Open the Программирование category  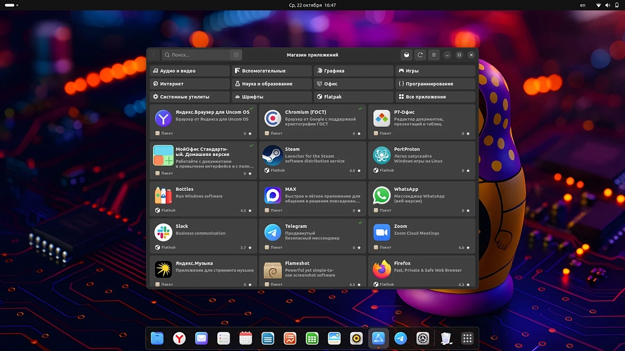tap(435, 83)
